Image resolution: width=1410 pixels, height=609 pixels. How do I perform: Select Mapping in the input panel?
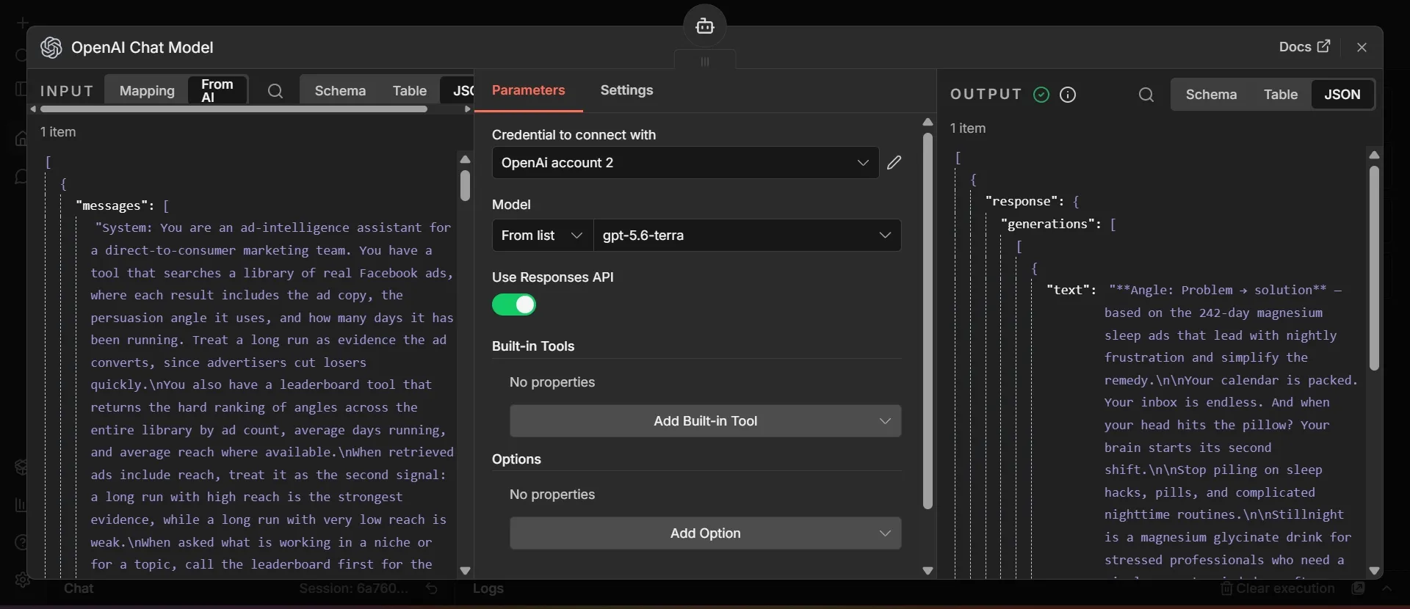pos(147,91)
